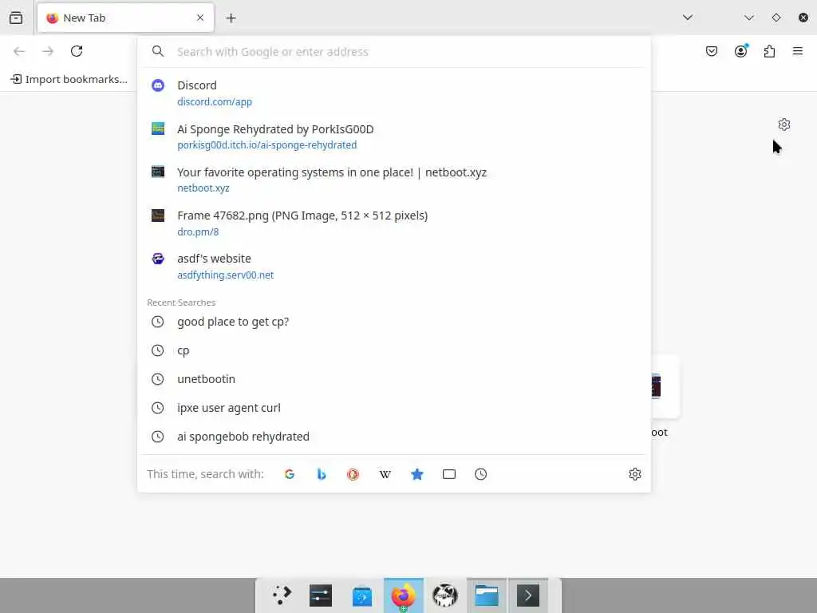817x613 pixels.
Task: Go forward one page
Action: (x=48, y=51)
